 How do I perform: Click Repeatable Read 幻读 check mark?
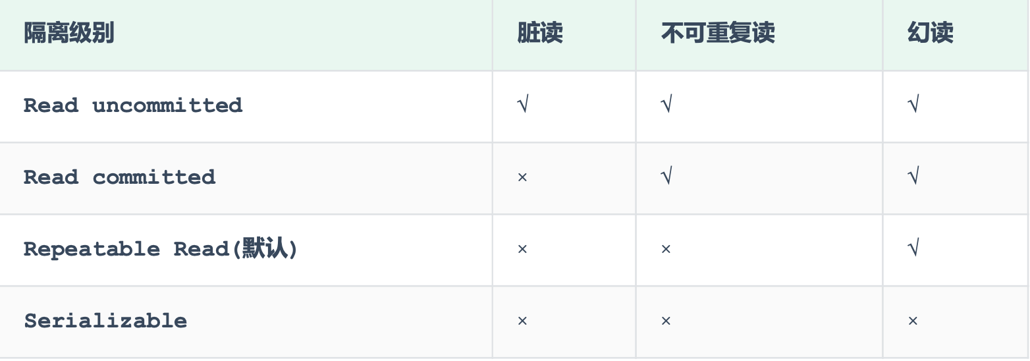(913, 249)
